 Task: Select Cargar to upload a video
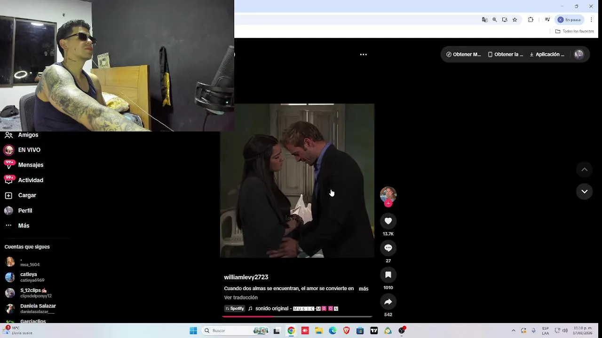coord(20,195)
